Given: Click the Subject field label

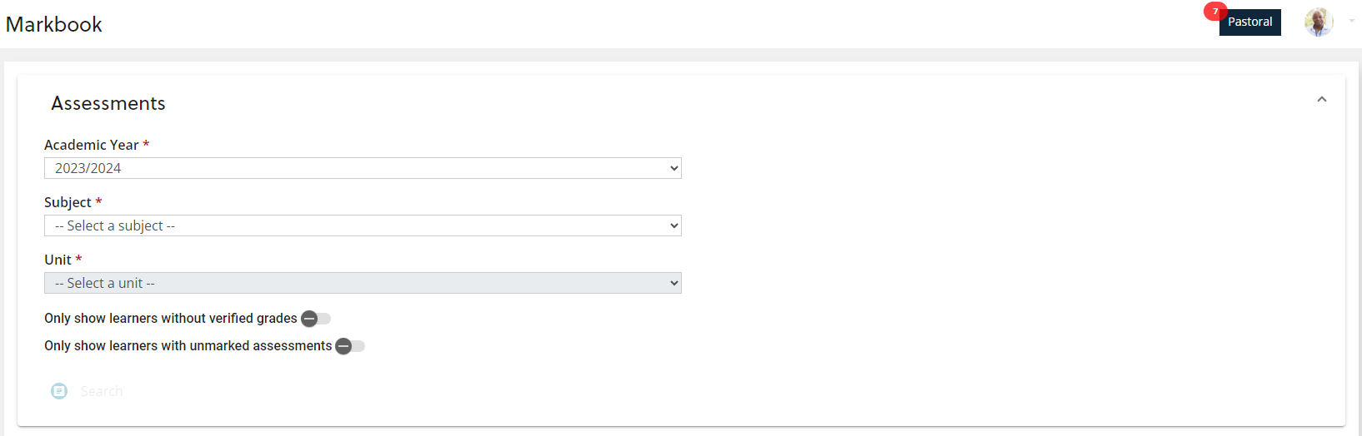Looking at the screenshot, I should (68, 202).
